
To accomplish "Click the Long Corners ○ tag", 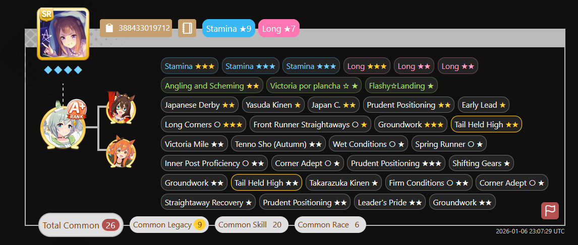I will tap(203, 124).
